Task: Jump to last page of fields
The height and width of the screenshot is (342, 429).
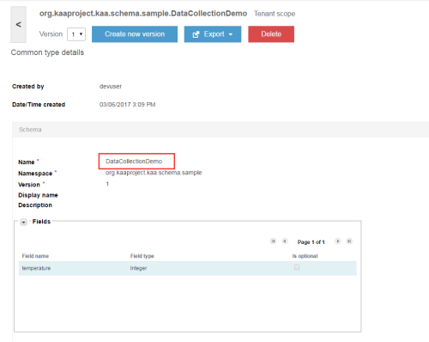Action: pyautogui.click(x=349, y=241)
